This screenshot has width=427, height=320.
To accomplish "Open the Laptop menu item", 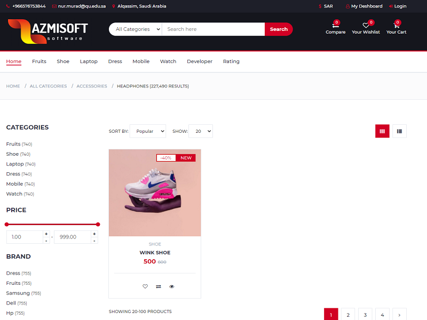I will click(89, 61).
